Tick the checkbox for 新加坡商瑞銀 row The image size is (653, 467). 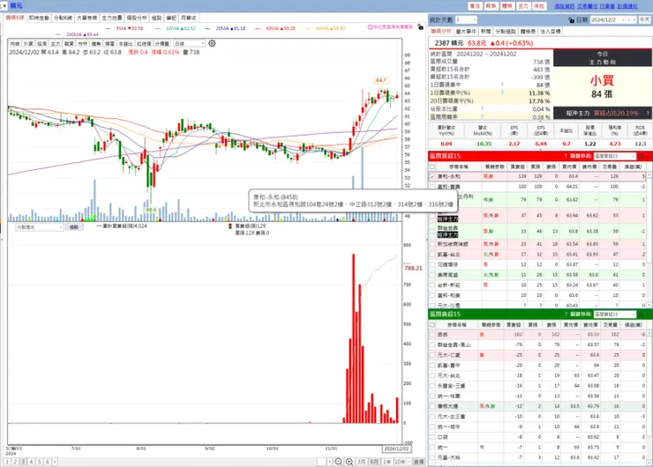coord(432,244)
